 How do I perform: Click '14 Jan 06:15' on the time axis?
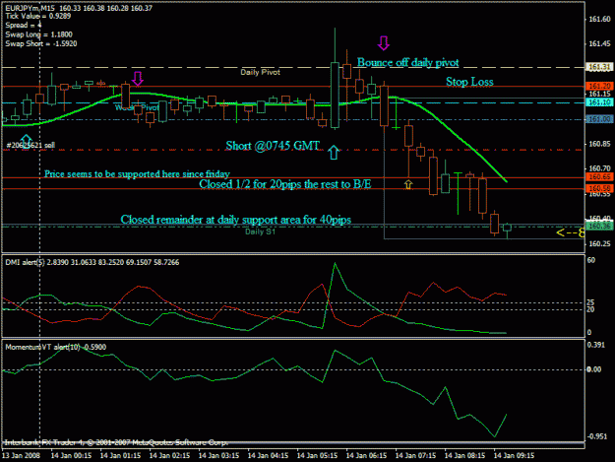(x=366, y=455)
